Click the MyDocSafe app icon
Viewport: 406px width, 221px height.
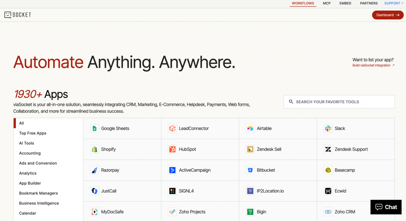[94, 211]
